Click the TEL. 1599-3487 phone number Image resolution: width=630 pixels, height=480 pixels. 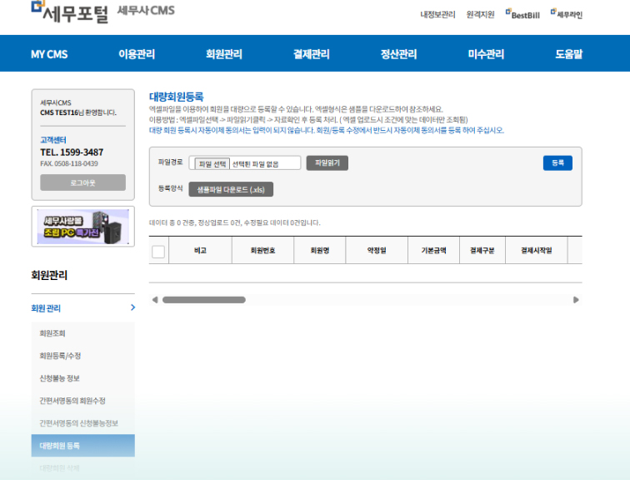tap(72, 152)
